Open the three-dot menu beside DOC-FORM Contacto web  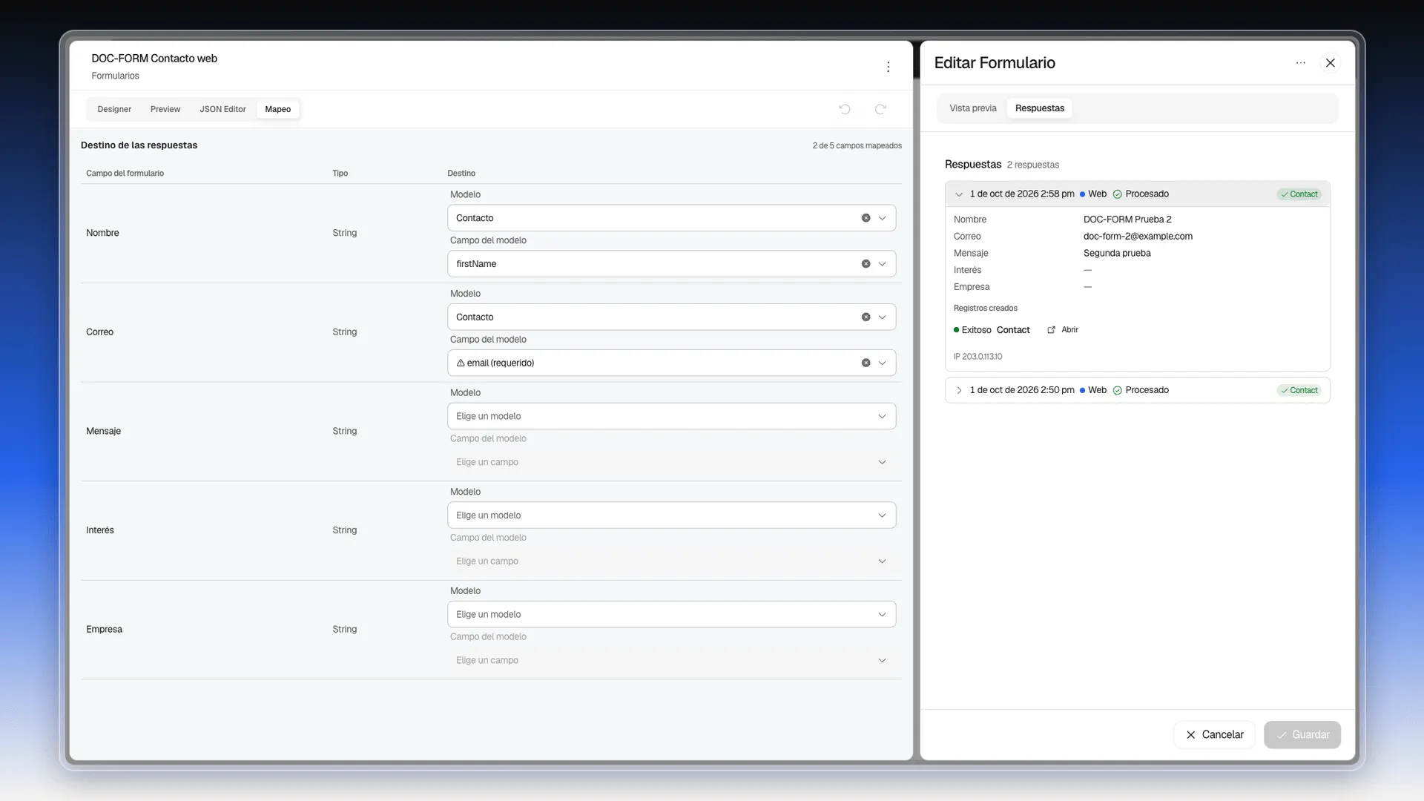pos(888,67)
